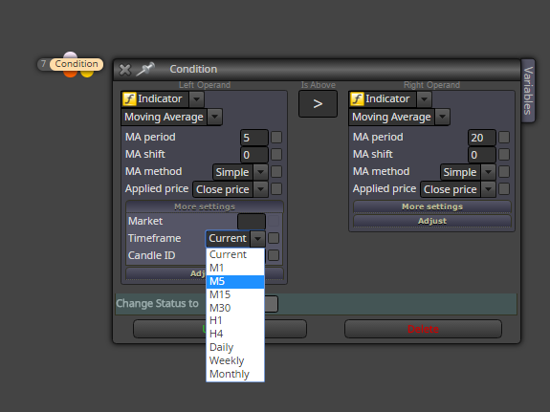Click the left MA period field showing 5
This screenshot has width=550, height=412.
254,138
